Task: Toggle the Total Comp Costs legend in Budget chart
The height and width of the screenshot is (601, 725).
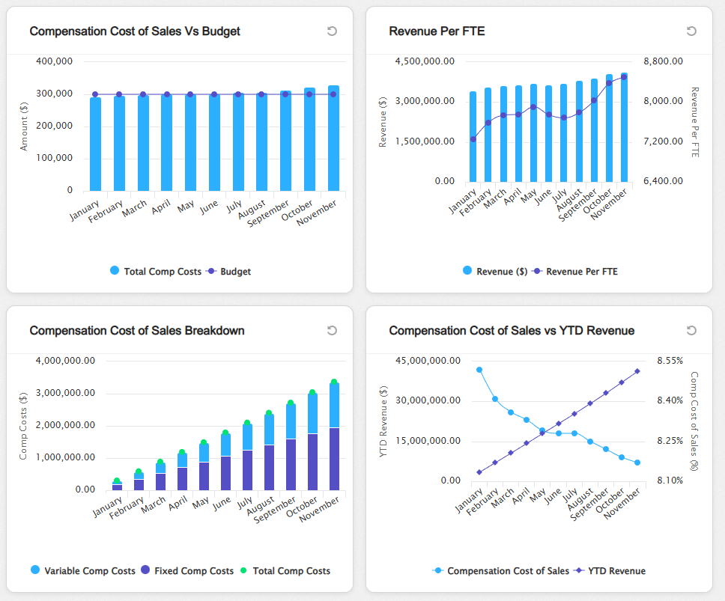Action: pos(156,271)
